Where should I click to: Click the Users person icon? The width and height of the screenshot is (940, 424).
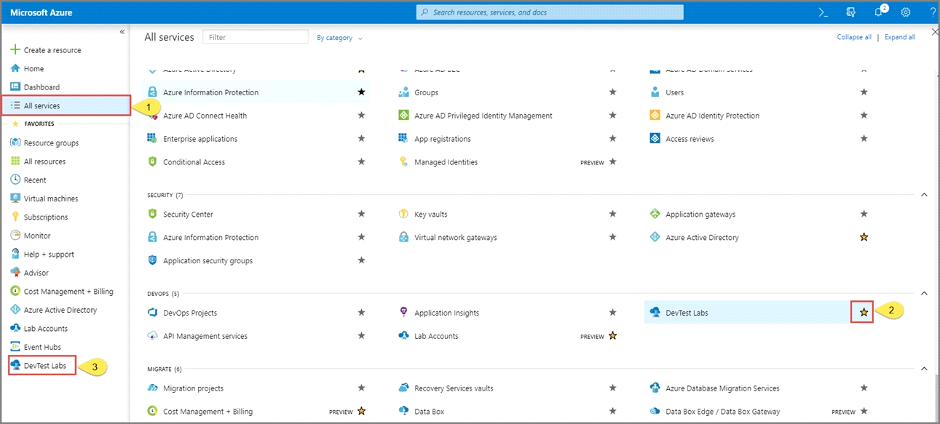click(653, 92)
